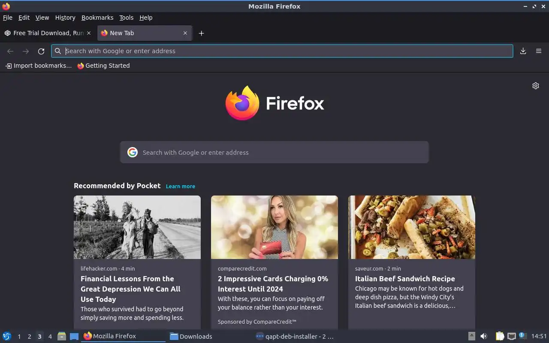Viewport: 549px width, 343px height.
Task: Click the Forward navigation arrow
Action: click(x=26, y=51)
